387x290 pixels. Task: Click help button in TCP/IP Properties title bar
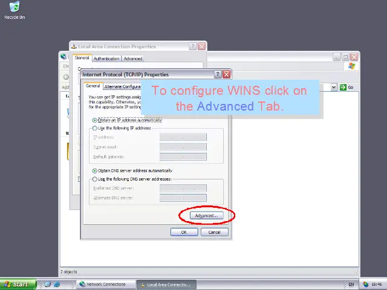coord(218,74)
